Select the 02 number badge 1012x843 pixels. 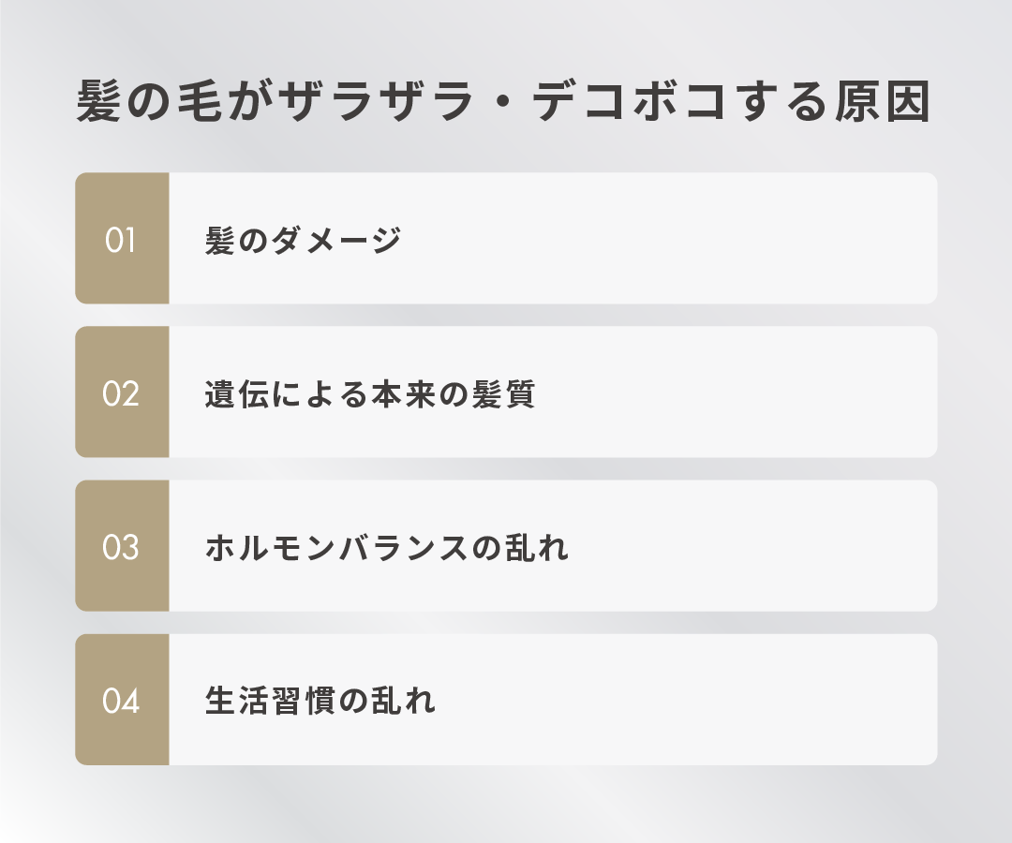click(122, 392)
